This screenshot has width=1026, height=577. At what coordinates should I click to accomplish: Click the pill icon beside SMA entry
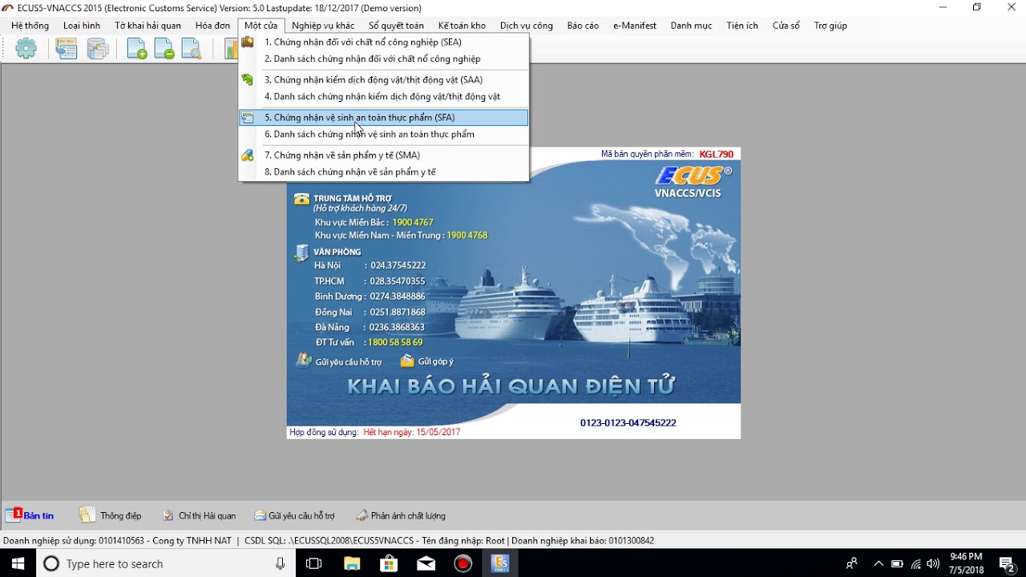click(x=248, y=155)
